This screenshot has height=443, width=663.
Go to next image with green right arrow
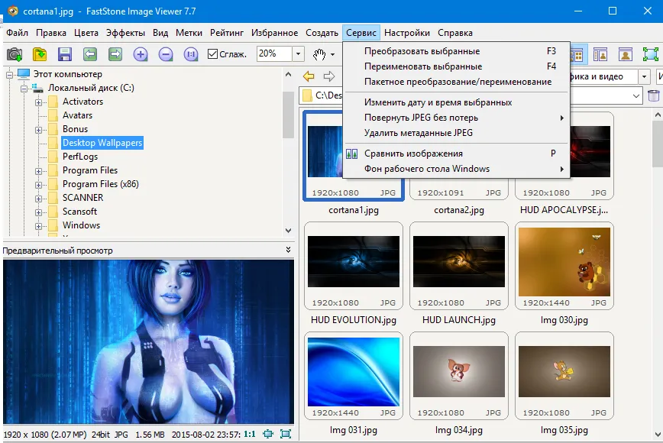115,54
